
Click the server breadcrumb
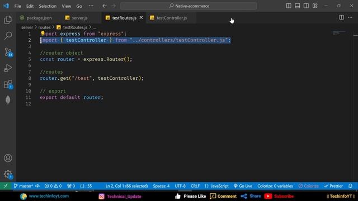27,27
